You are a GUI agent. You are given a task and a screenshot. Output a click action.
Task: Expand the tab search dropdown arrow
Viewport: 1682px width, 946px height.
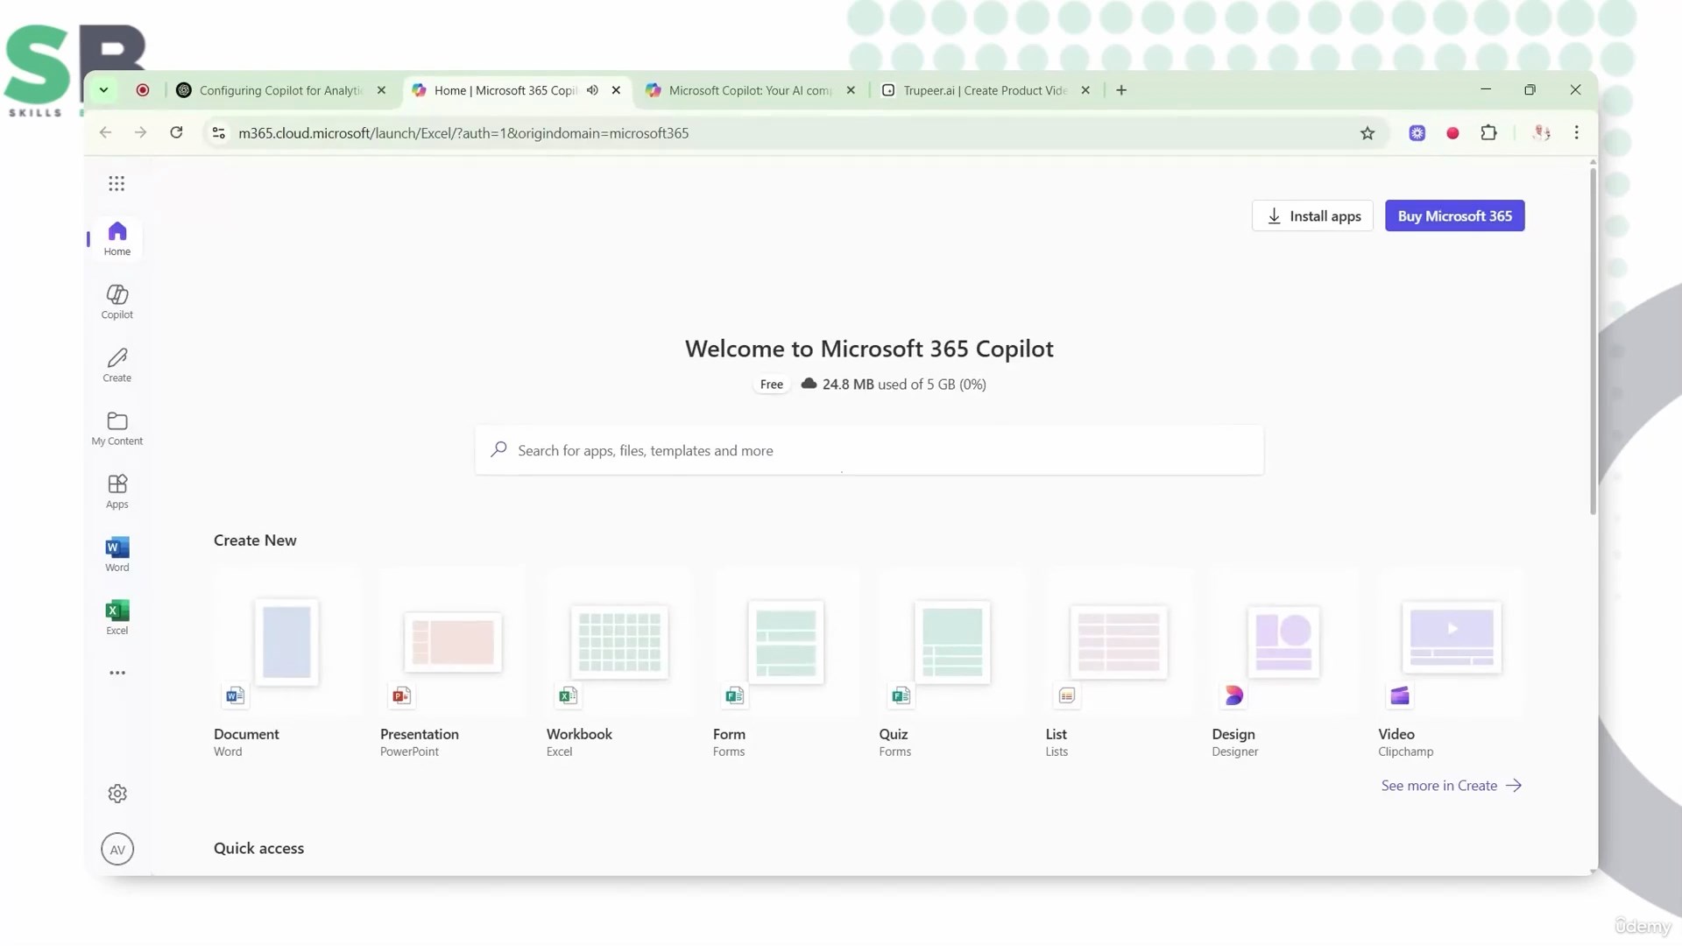pos(103,90)
